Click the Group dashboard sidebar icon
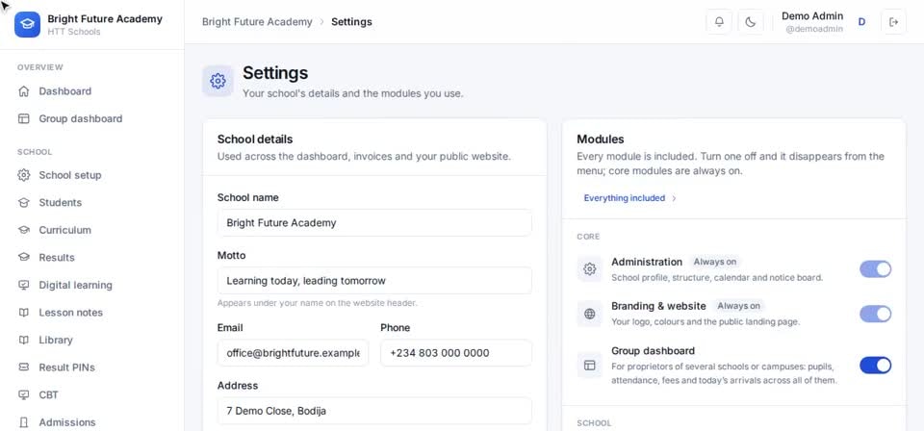 (x=23, y=118)
